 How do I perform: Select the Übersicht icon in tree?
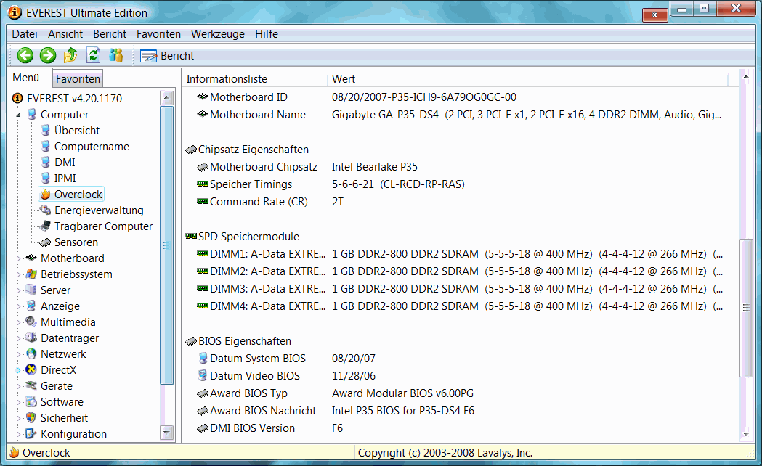(x=45, y=130)
